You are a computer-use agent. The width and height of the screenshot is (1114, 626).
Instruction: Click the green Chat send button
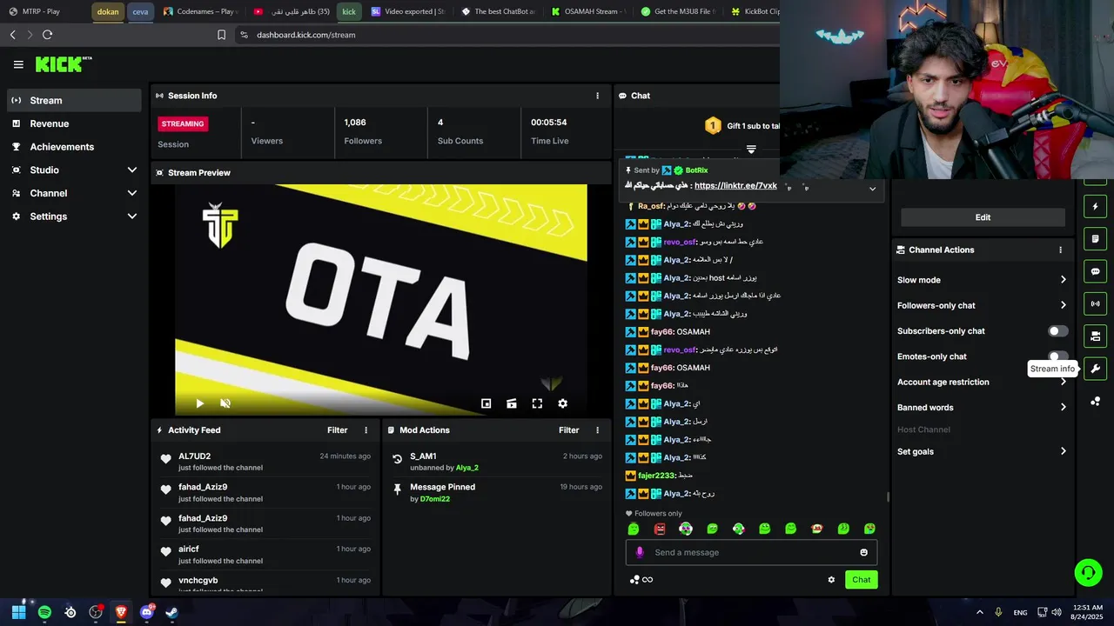coord(861,580)
